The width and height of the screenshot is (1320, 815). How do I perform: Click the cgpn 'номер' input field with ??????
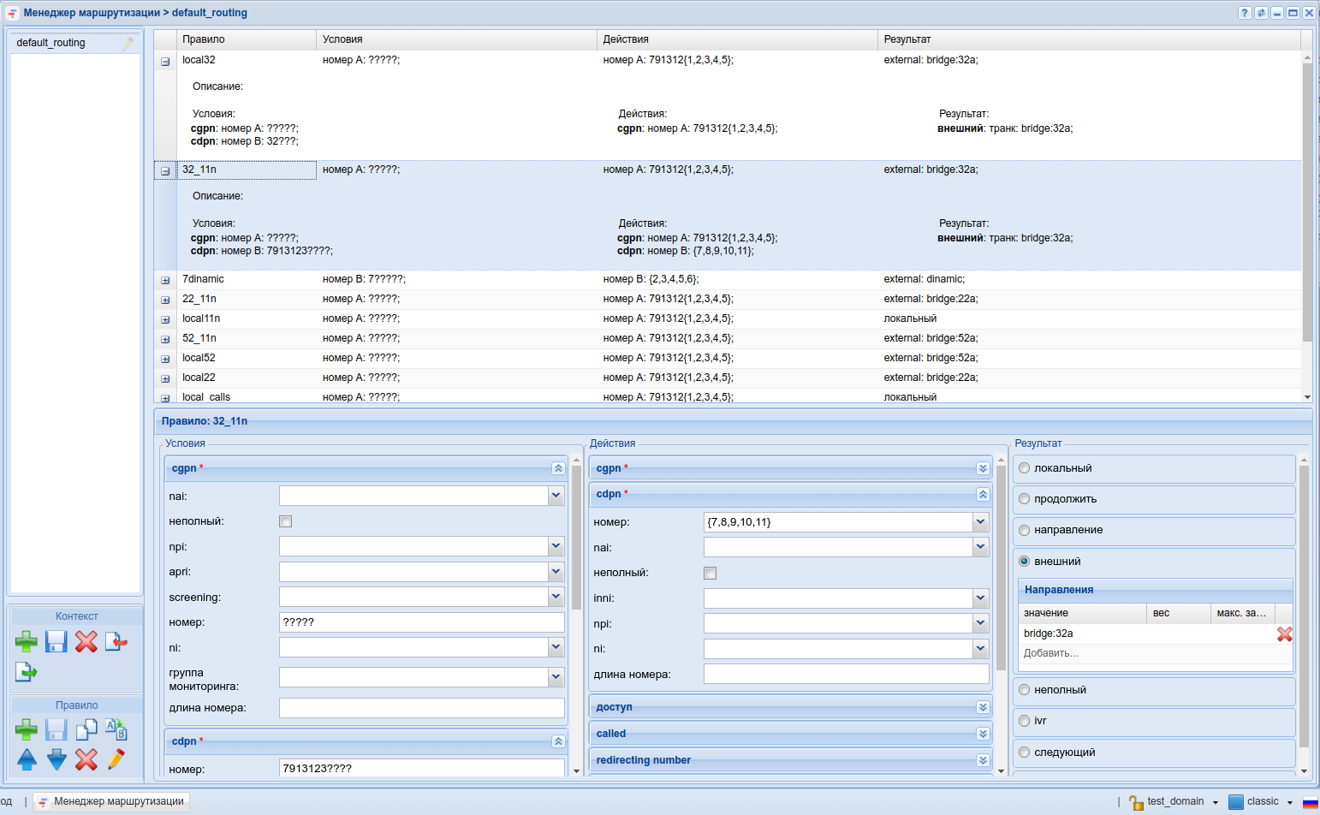pyautogui.click(x=421, y=622)
